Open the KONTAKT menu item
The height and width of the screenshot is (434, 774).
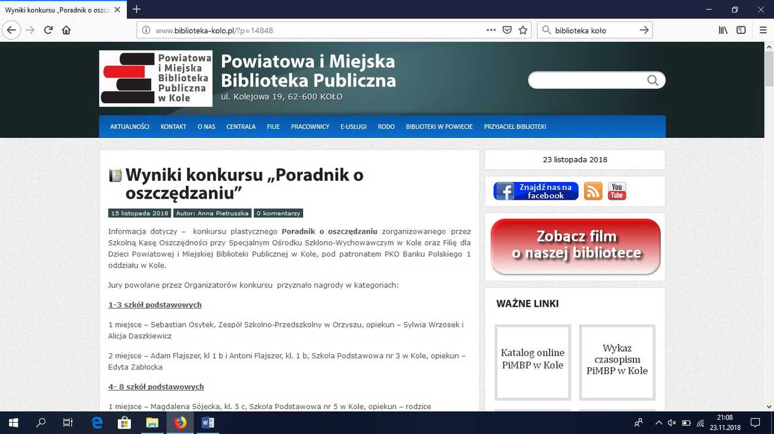point(173,127)
